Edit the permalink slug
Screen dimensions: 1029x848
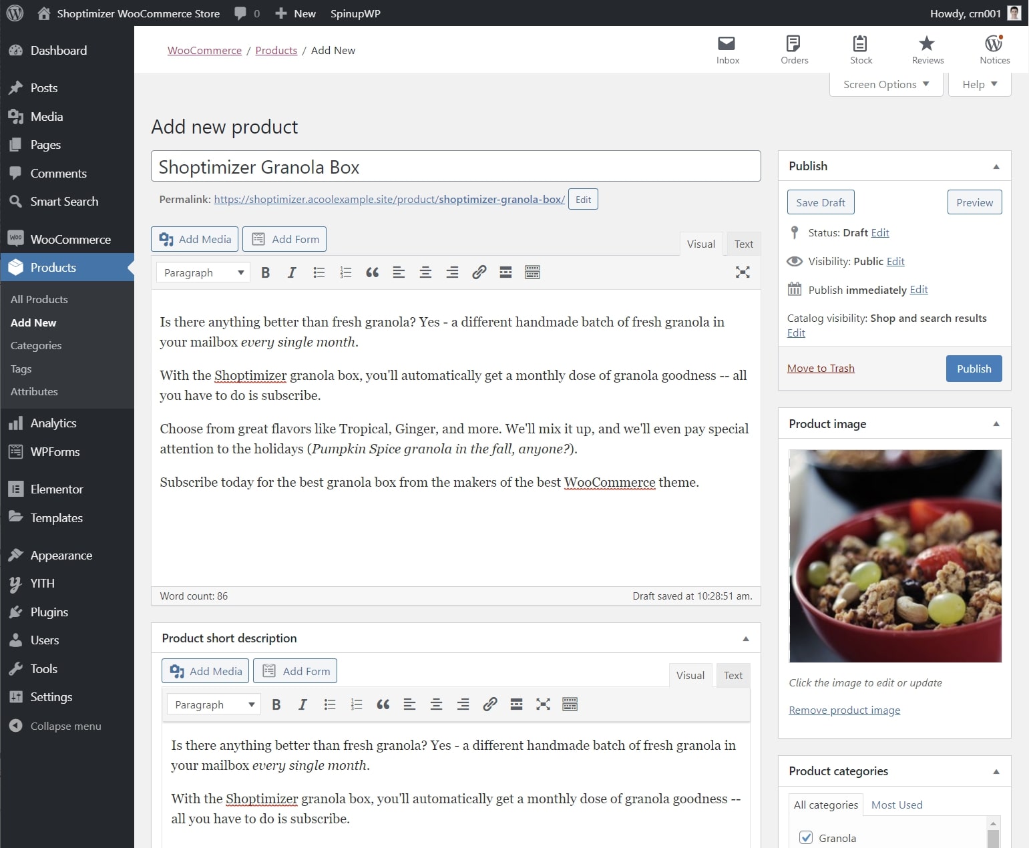(583, 199)
